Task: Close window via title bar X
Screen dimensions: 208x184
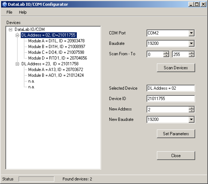Action: [x=203, y=4]
